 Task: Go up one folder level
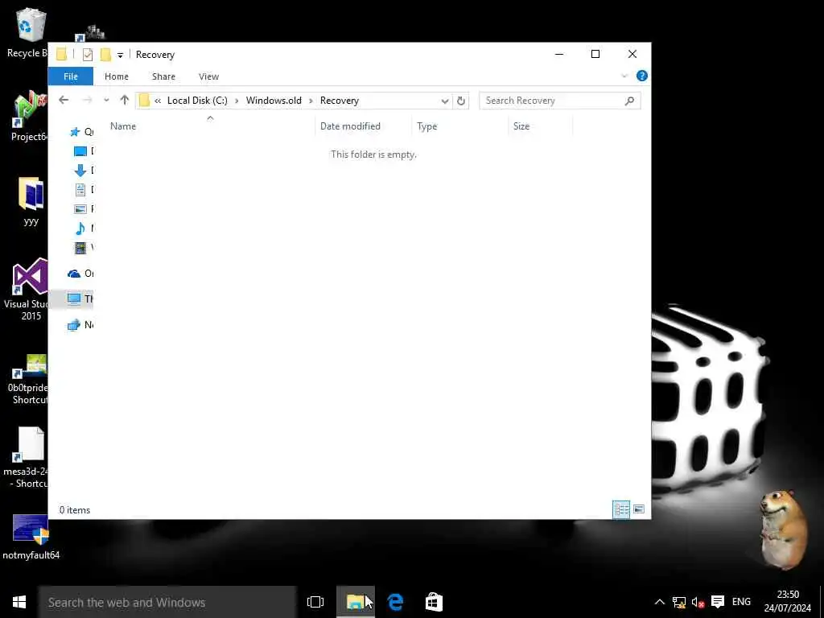125,100
